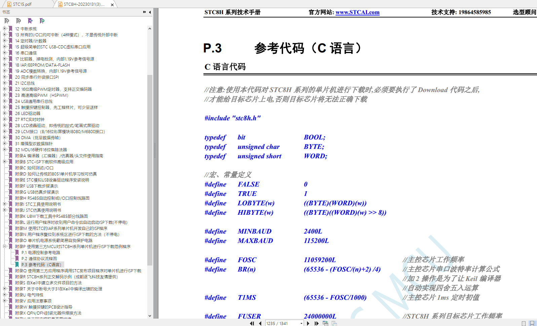Go to first page button
The height and width of the screenshot is (326, 537).
tap(252, 323)
